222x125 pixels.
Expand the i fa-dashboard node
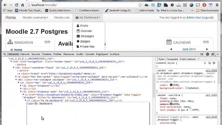pos(26,100)
